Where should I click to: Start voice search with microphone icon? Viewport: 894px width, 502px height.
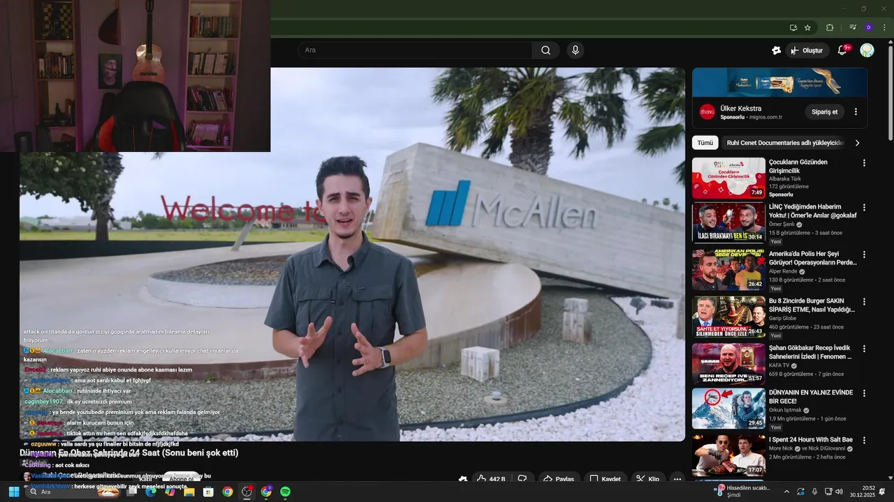coord(576,50)
